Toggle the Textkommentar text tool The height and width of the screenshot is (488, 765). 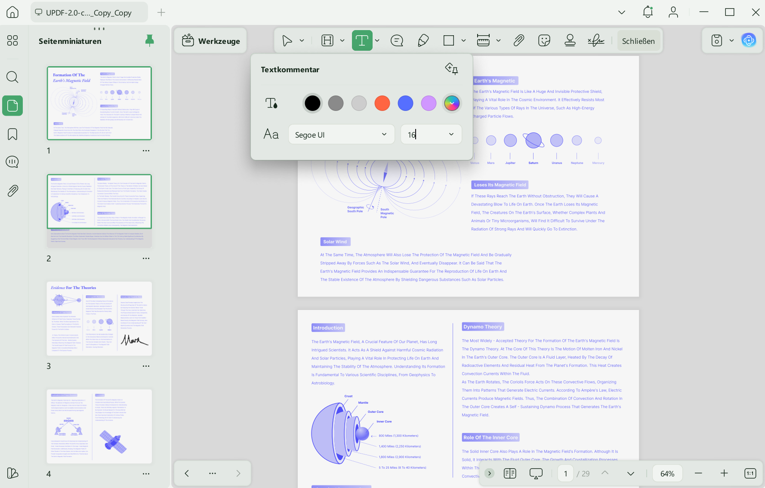(362, 41)
